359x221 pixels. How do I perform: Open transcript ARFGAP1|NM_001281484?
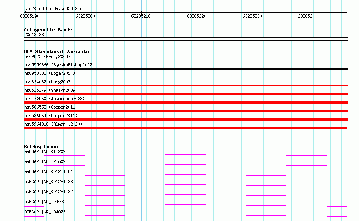(48, 171)
